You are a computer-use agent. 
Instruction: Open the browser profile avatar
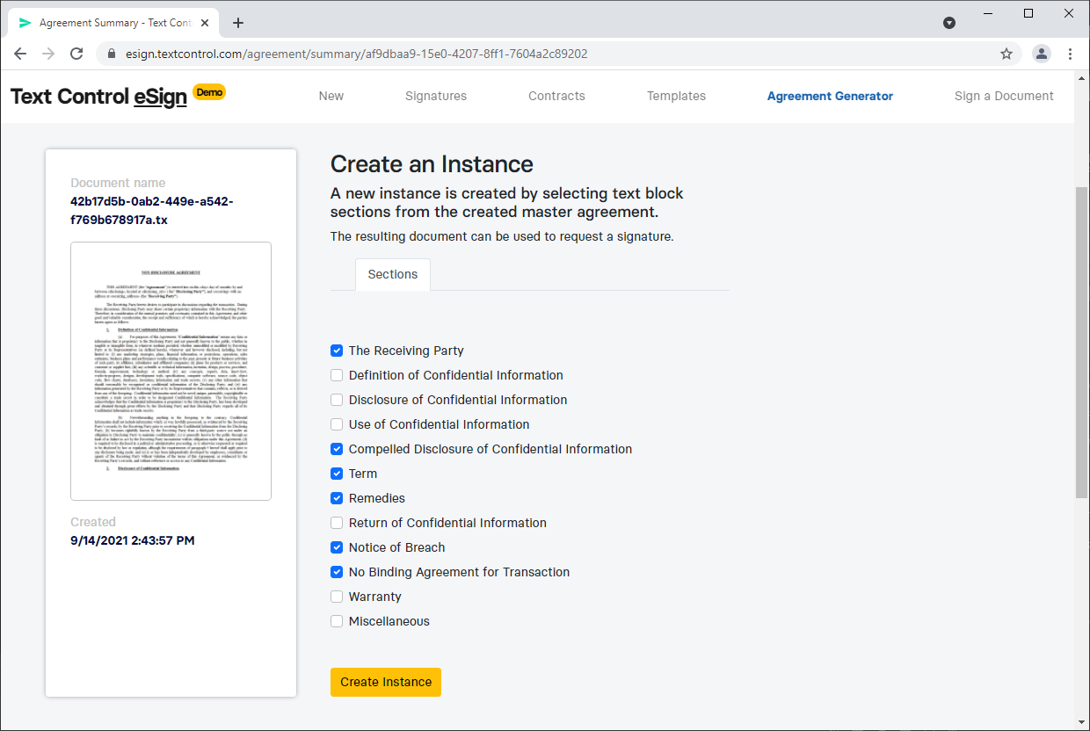[1042, 54]
